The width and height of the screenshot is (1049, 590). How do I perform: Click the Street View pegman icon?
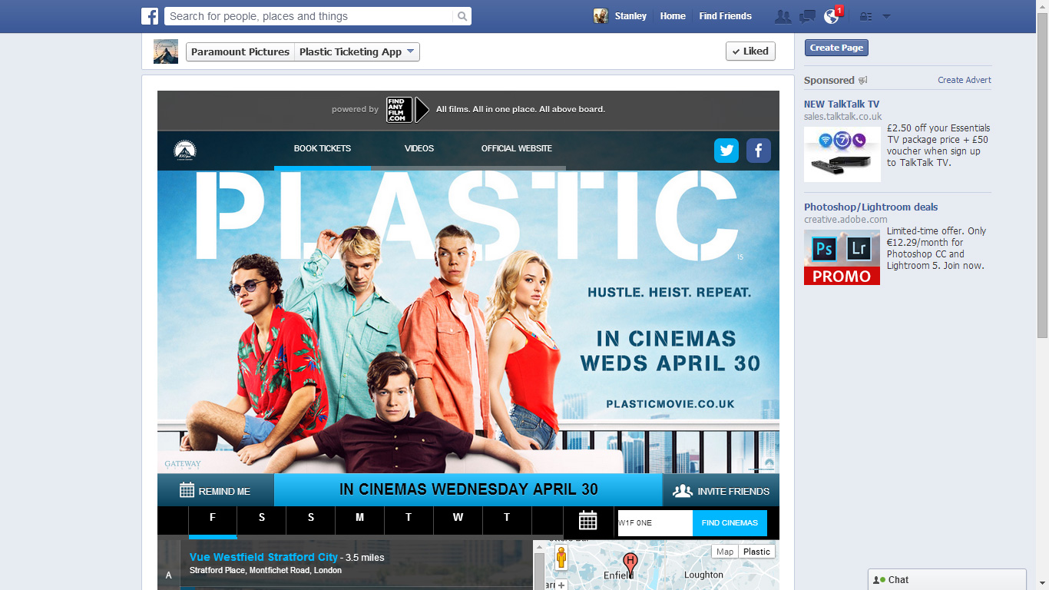[x=561, y=557]
